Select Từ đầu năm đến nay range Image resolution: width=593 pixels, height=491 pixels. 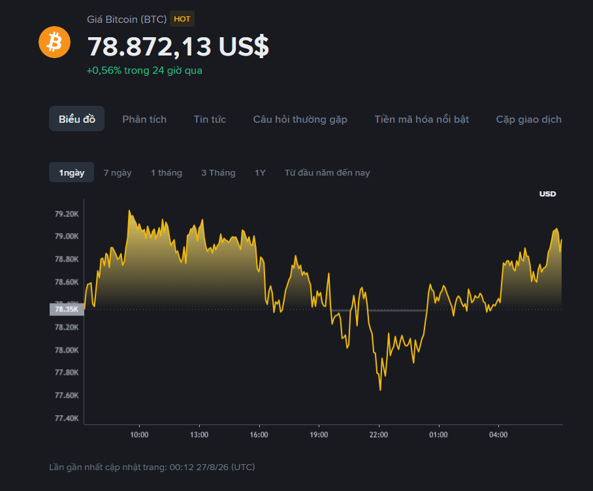coord(327,173)
